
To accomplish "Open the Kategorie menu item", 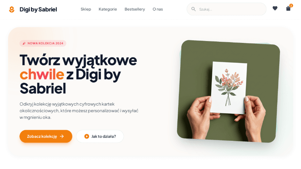I will point(108,9).
